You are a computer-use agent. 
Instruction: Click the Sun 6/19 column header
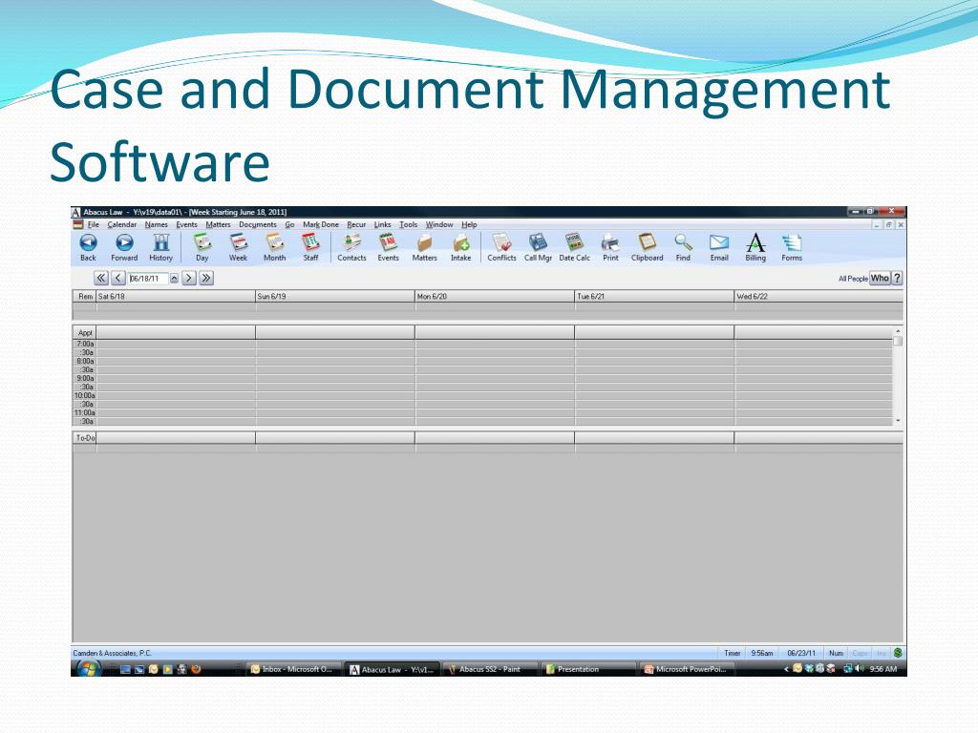coord(335,296)
